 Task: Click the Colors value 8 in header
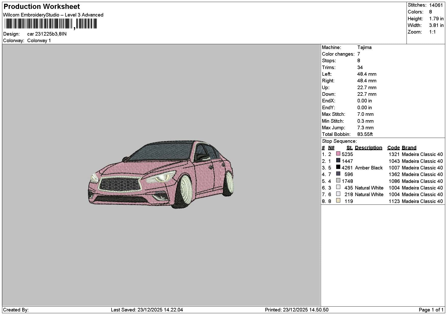click(430, 12)
